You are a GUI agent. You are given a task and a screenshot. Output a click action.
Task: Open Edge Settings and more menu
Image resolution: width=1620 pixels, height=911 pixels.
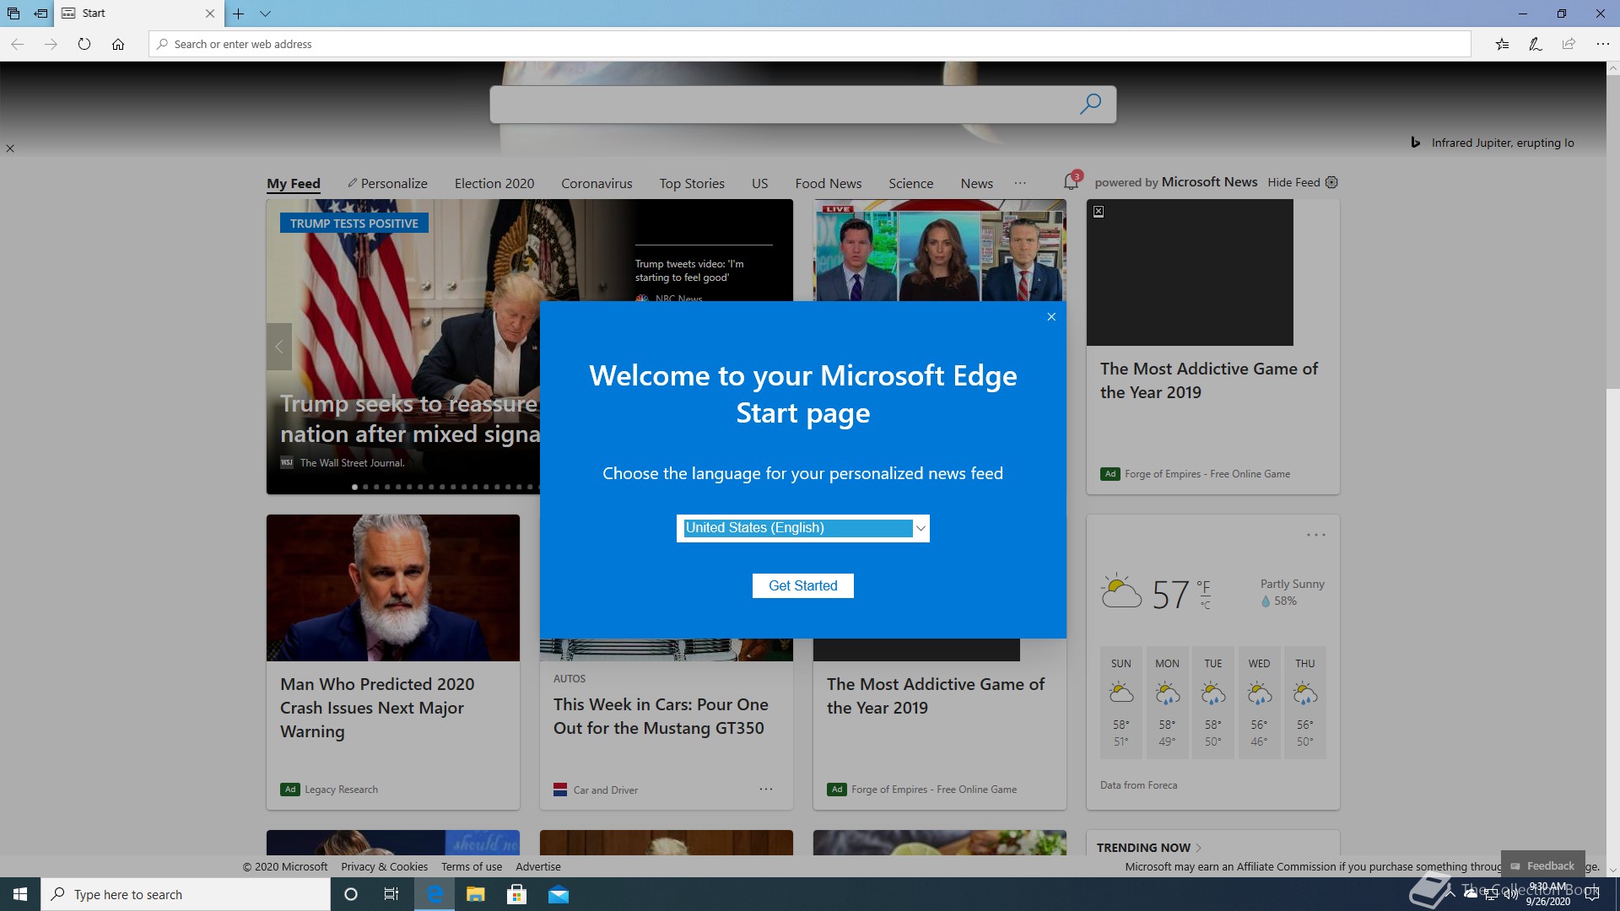[1602, 44]
